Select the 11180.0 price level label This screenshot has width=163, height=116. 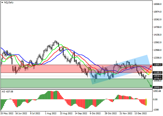click(x=157, y=73)
